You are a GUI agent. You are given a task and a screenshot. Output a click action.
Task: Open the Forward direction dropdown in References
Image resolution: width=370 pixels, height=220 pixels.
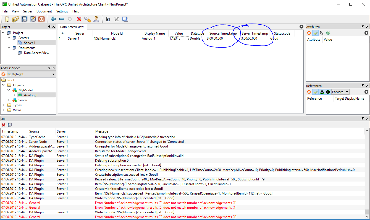click(x=340, y=92)
